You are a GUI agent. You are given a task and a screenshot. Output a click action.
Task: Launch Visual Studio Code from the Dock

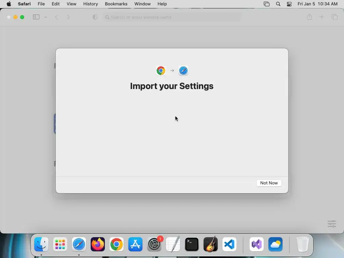pyautogui.click(x=229, y=244)
